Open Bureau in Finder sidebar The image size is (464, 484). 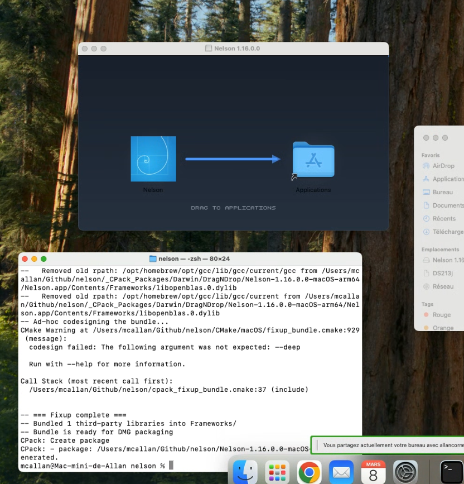click(443, 192)
